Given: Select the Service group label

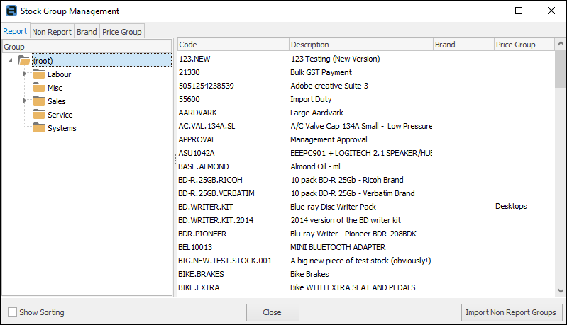Looking at the screenshot, I should coord(60,115).
